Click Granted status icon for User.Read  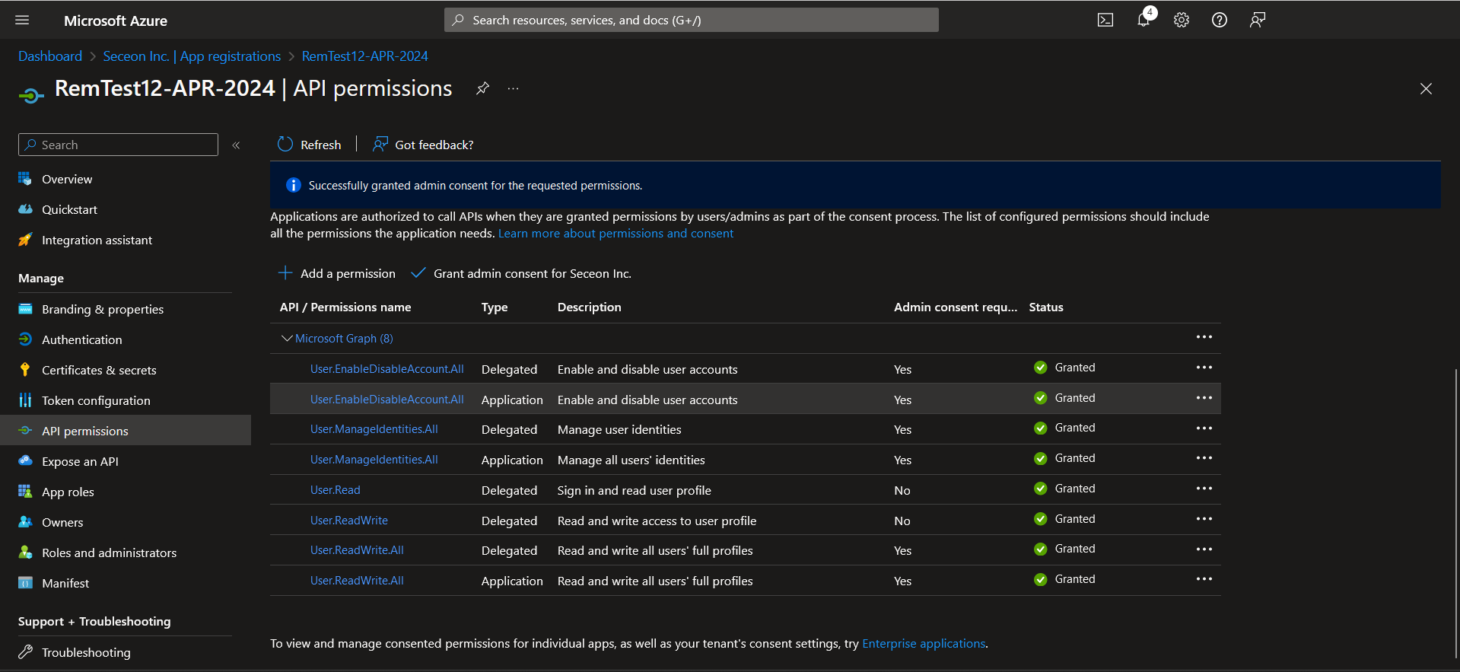[x=1041, y=489]
